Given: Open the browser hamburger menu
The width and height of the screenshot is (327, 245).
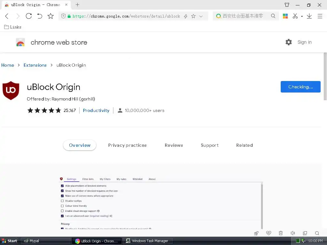Looking at the screenshot, I should [320, 16].
